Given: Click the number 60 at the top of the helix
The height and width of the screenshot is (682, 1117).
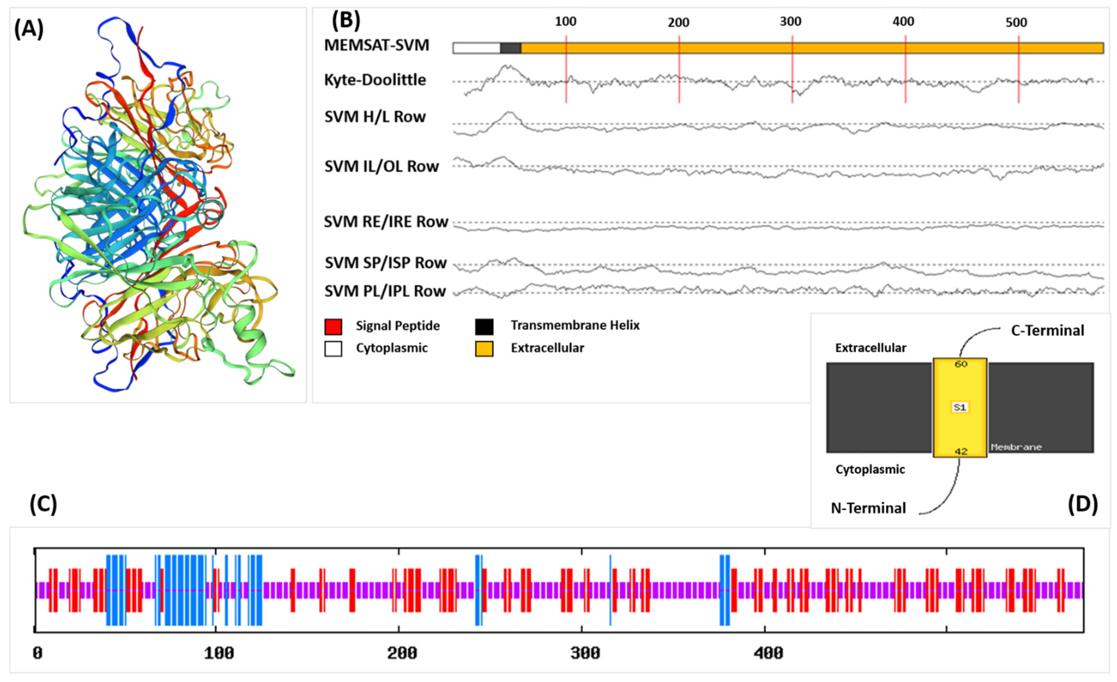Looking at the screenshot, I should click(961, 364).
